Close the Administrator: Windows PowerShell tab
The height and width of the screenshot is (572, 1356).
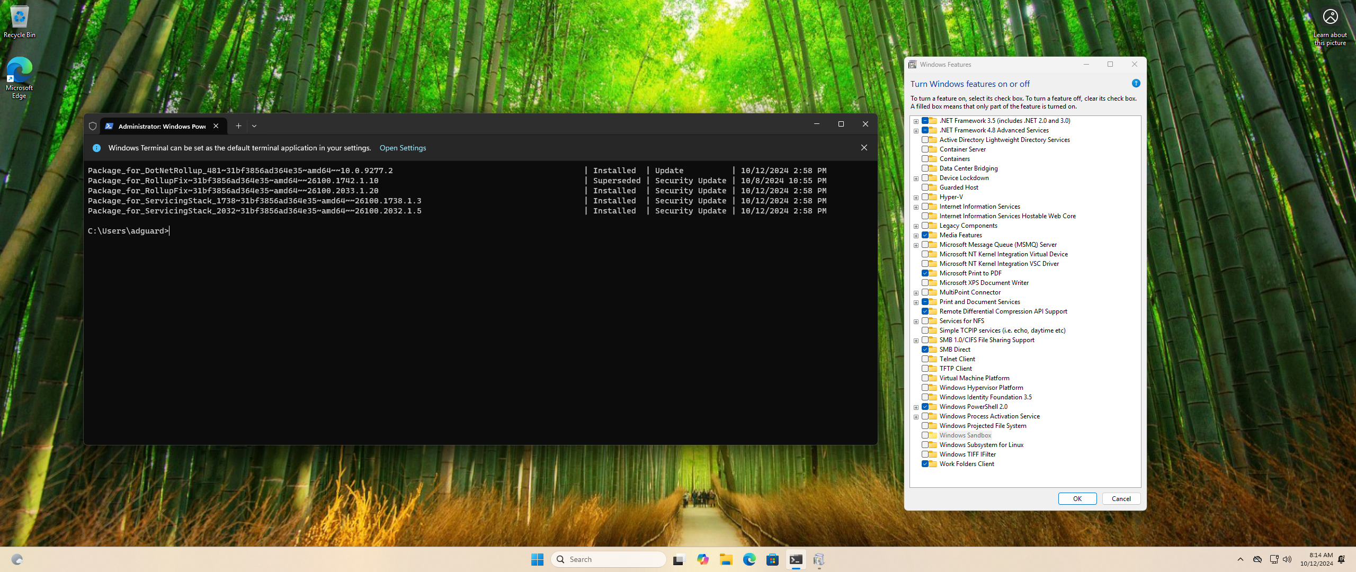(x=216, y=126)
